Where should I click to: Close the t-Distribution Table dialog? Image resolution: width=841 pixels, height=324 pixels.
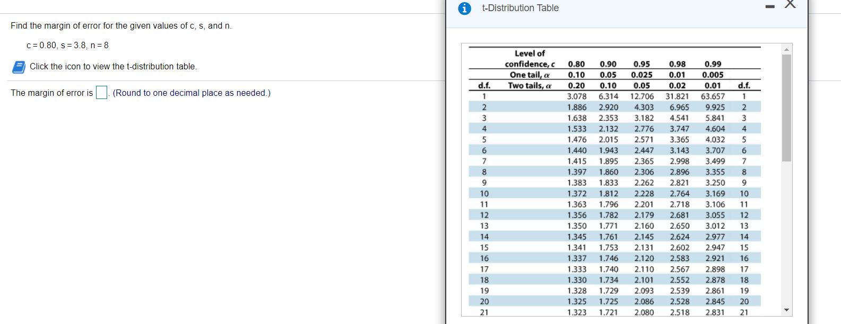[790, 5]
